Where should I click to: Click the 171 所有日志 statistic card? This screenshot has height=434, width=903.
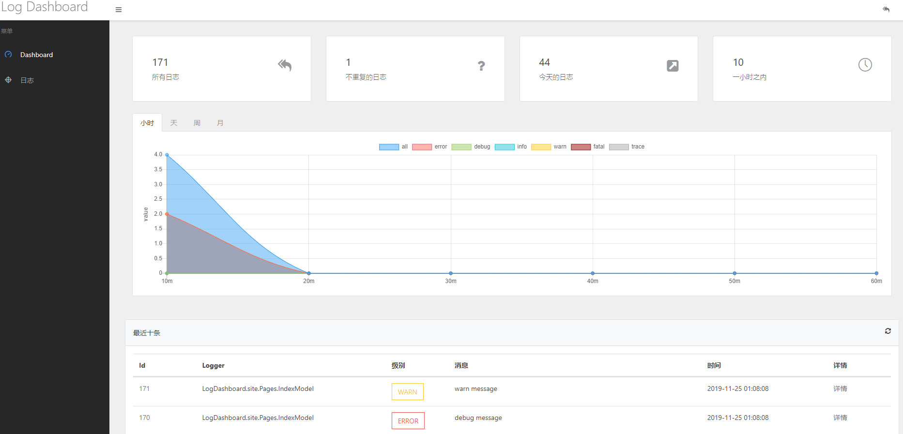click(x=222, y=69)
